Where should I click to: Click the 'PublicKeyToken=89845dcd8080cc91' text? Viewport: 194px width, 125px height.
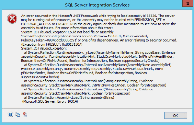coord(49,40)
